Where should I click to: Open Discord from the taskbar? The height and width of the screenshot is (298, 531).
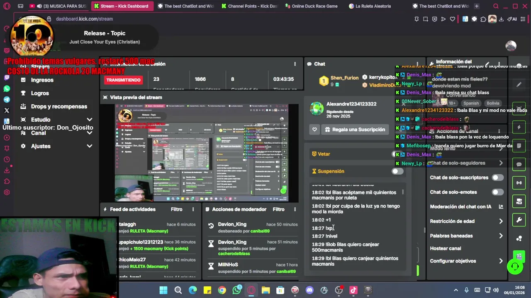coord(309,290)
